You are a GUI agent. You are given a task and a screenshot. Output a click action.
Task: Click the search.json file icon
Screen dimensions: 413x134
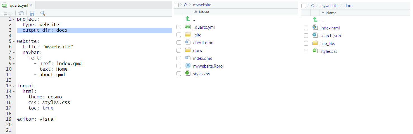(x=315, y=36)
